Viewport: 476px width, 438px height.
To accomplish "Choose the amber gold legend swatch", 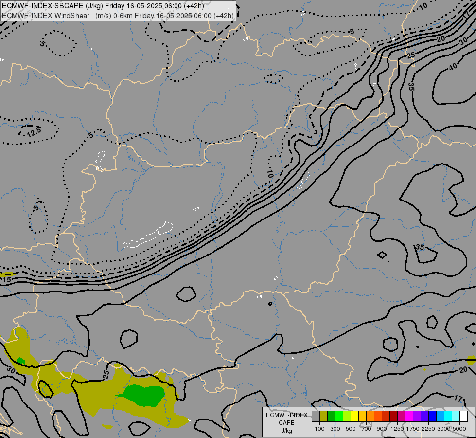I will pos(362,417).
